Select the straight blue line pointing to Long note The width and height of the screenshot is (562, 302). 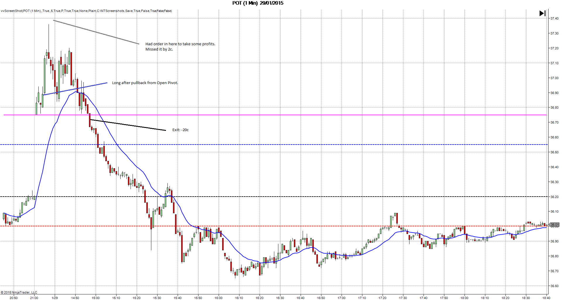click(x=75, y=89)
